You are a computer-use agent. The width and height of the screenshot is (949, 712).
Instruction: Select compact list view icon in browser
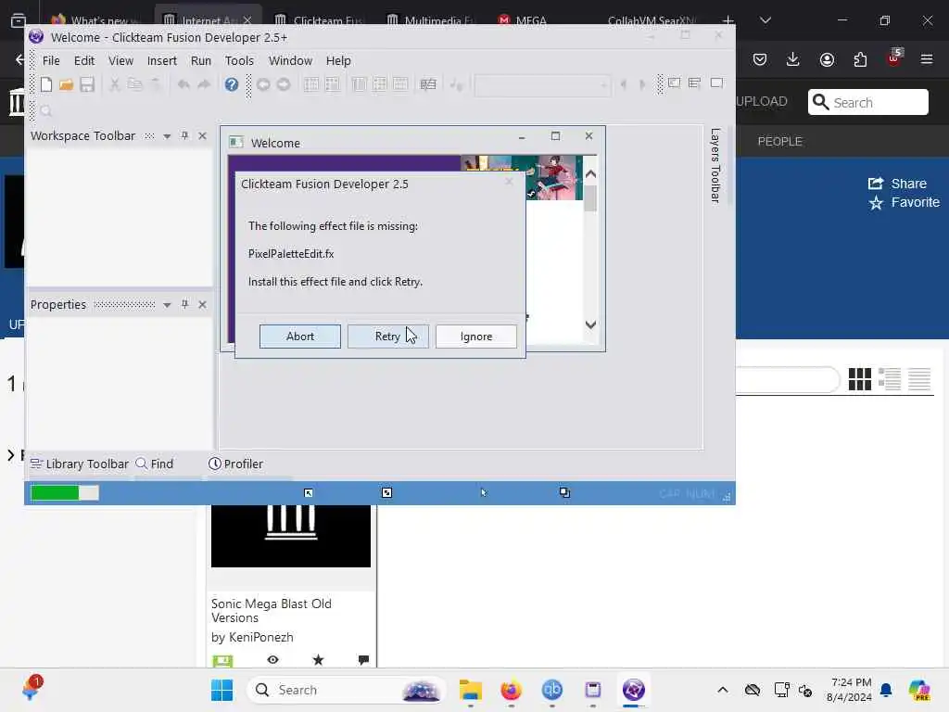919,379
